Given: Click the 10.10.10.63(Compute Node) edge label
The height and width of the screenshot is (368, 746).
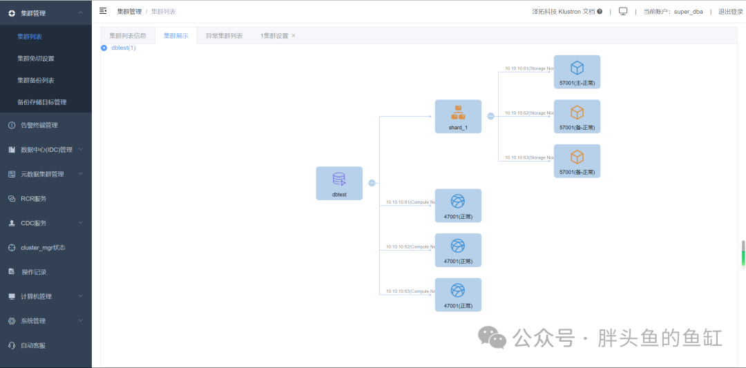Looking at the screenshot, I should [410, 291].
